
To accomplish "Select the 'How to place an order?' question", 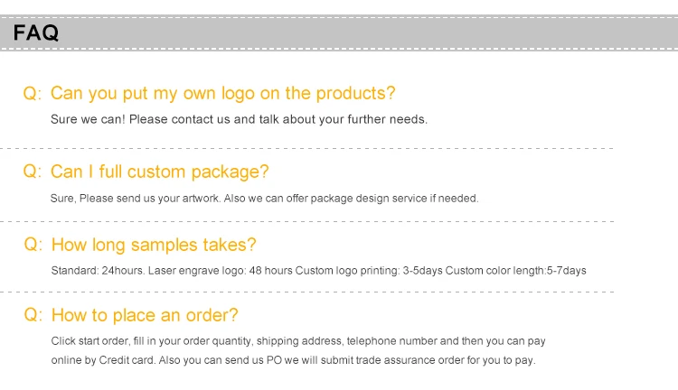I will (145, 315).
